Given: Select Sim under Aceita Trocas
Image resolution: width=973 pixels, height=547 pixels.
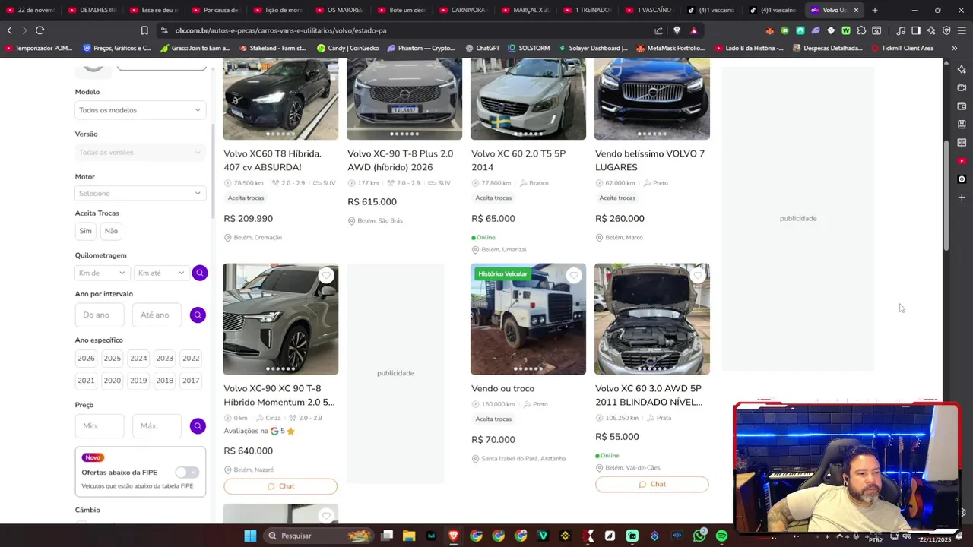Looking at the screenshot, I should [x=85, y=231].
